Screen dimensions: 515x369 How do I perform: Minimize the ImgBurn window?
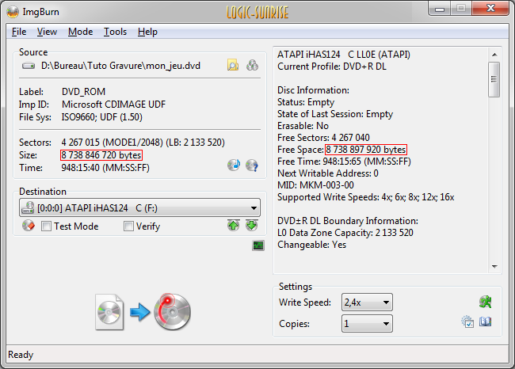coord(440,9)
